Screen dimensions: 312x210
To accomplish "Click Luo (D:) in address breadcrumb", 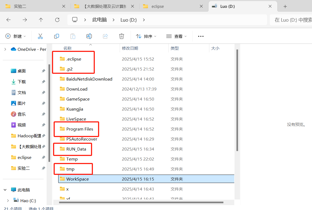I will pyautogui.click(x=129, y=20).
